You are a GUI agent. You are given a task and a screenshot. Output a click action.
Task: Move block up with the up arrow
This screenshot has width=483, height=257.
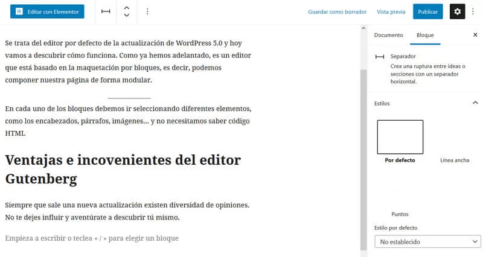point(127,8)
